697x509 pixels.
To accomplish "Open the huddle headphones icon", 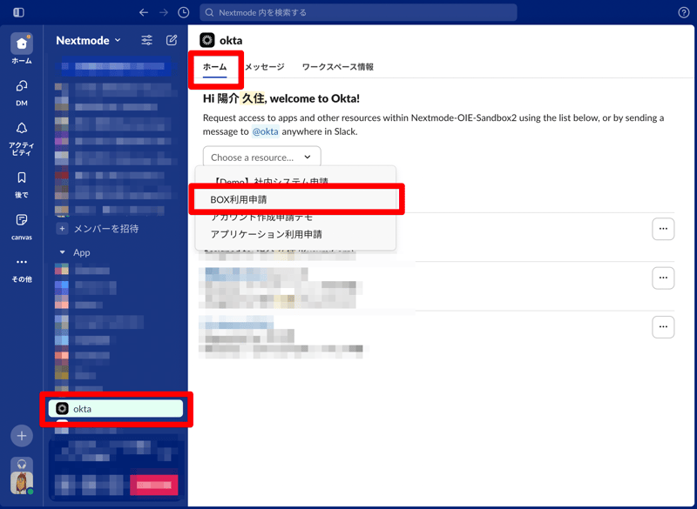I will tap(21, 464).
